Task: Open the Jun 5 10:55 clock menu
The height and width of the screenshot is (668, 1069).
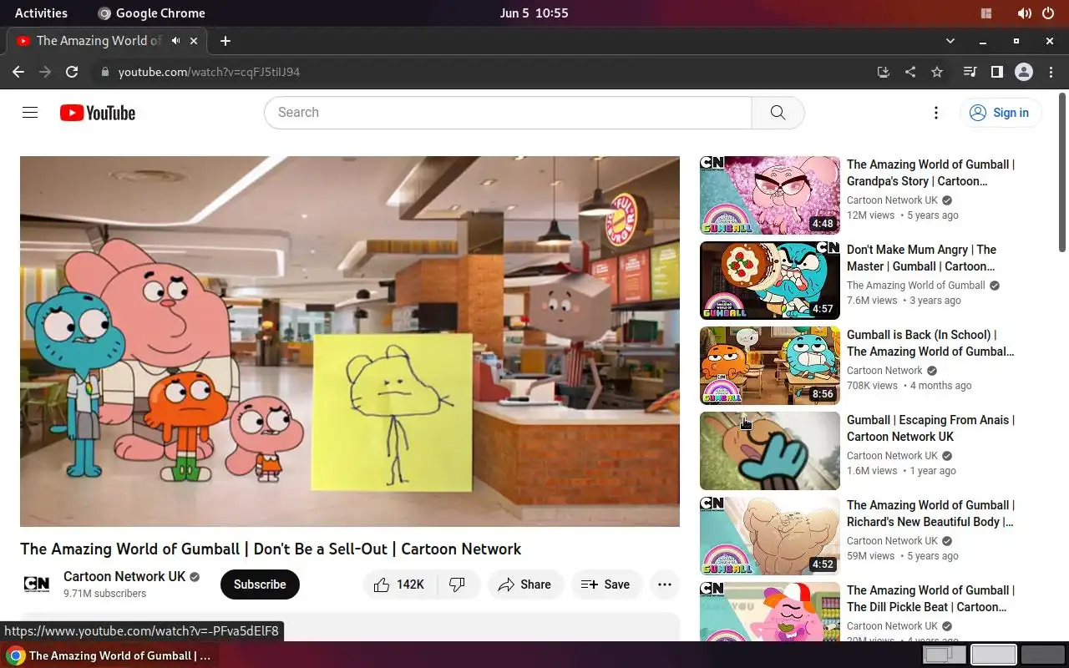Action: (x=534, y=13)
